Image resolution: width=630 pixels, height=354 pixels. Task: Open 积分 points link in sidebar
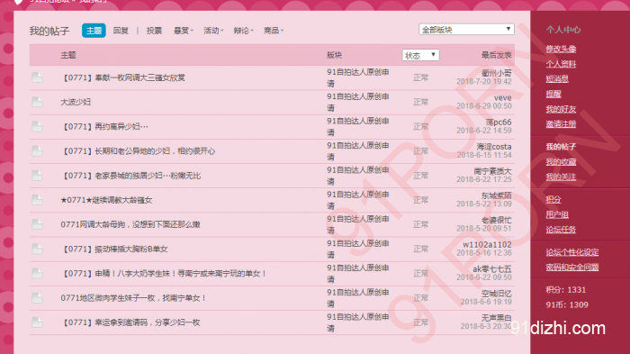[553, 200]
